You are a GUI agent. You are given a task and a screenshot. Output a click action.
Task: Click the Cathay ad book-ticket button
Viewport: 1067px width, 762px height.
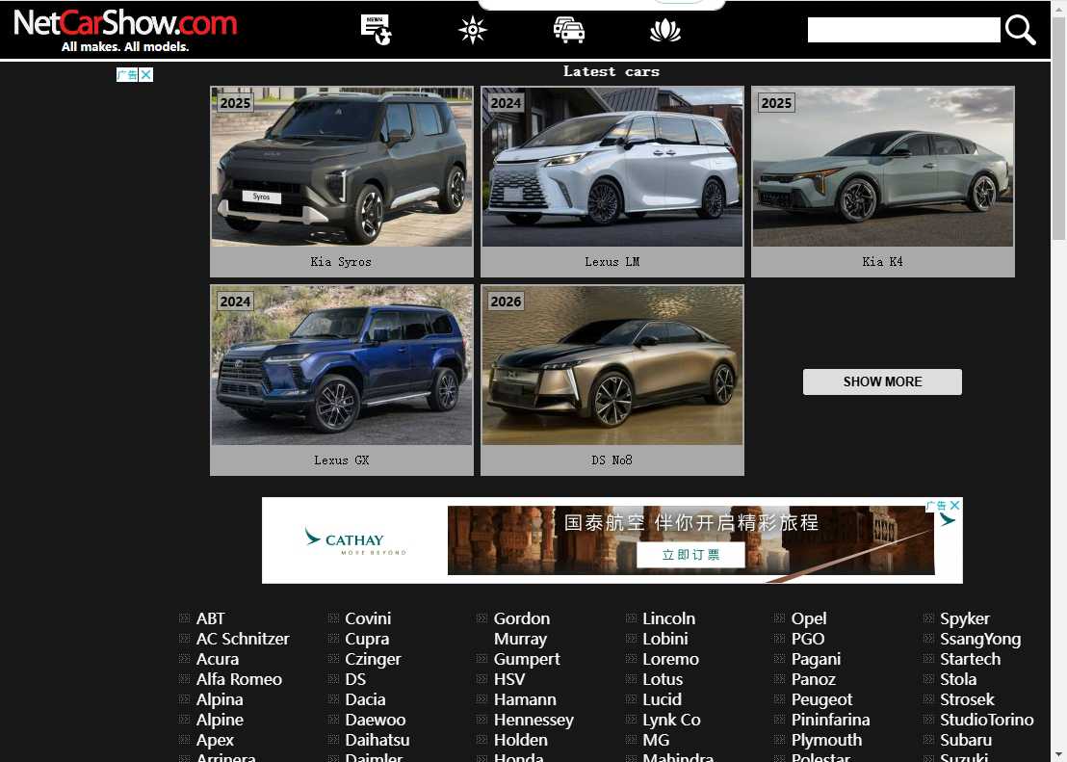point(690,555)
